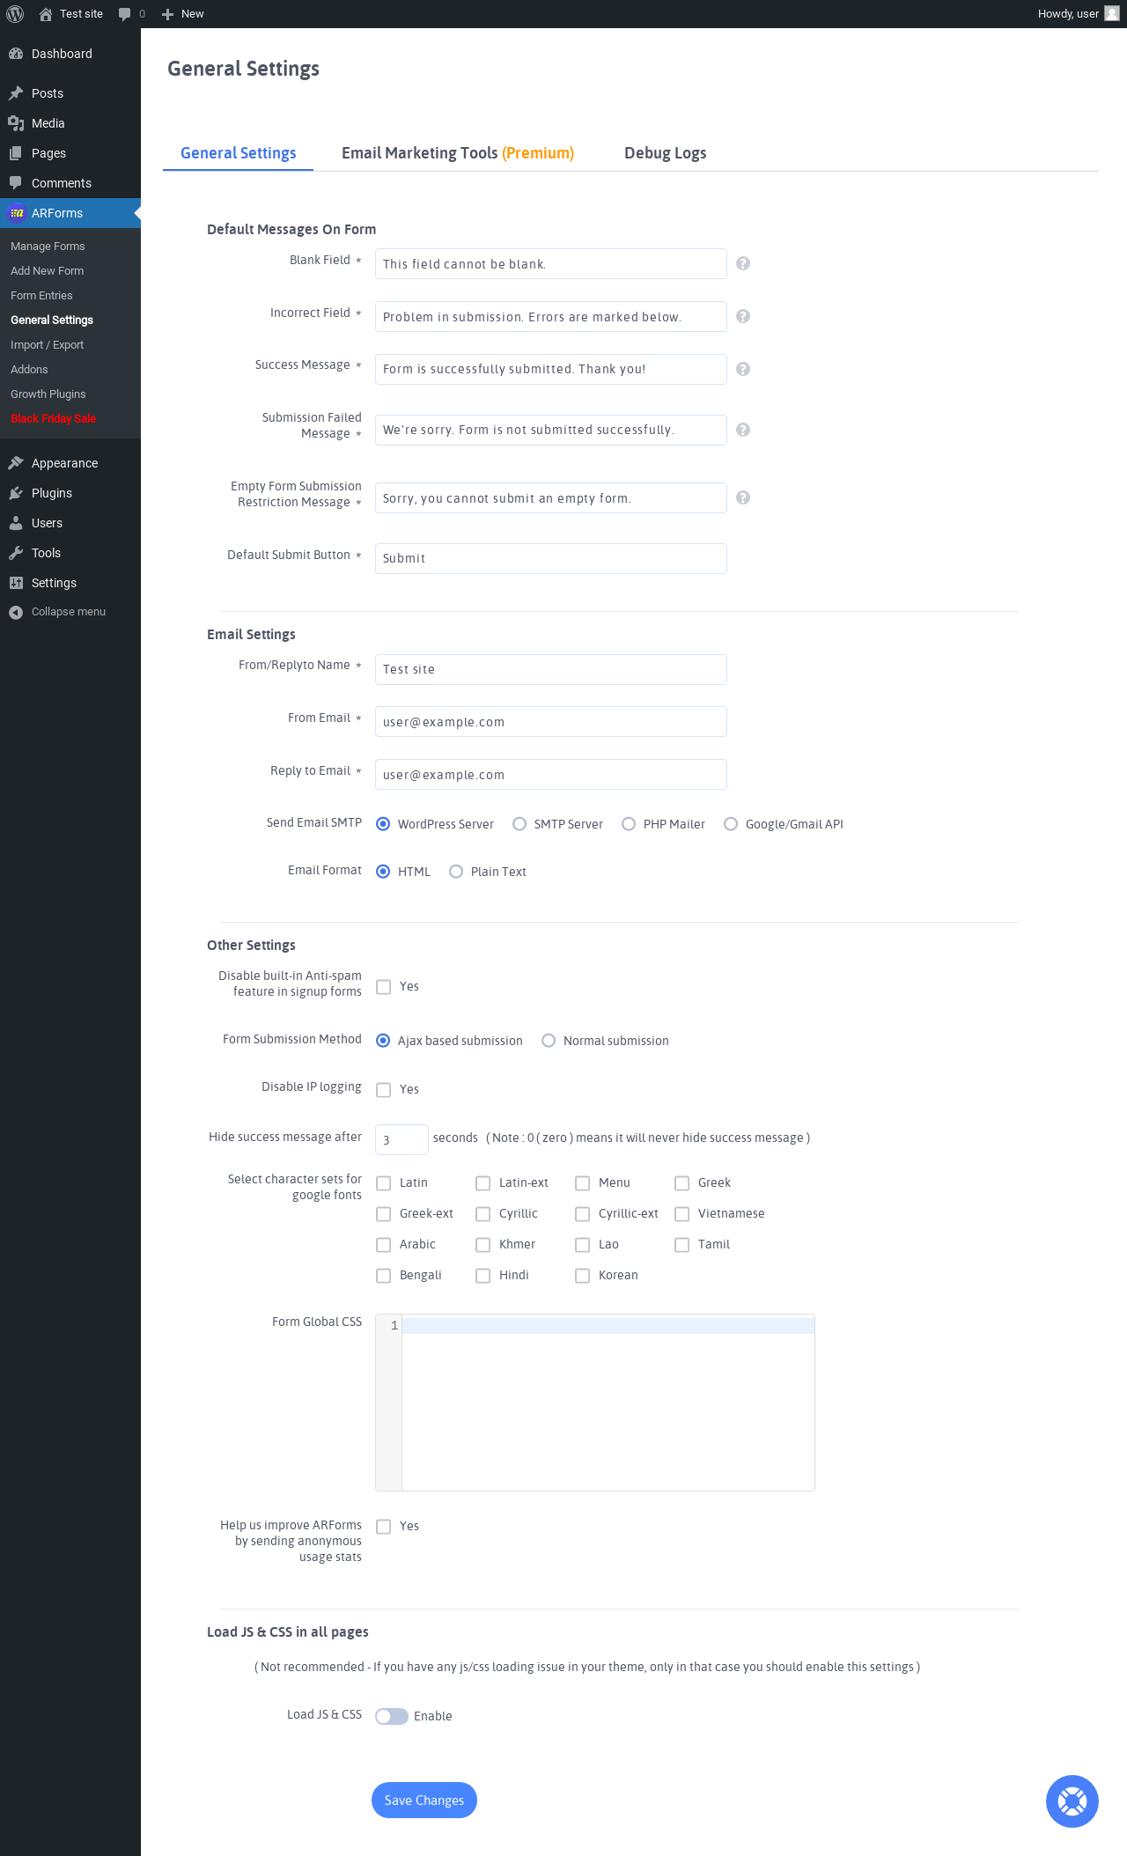Click the Success Message input field
The image size is (1127, 1856).
(551, 369)
